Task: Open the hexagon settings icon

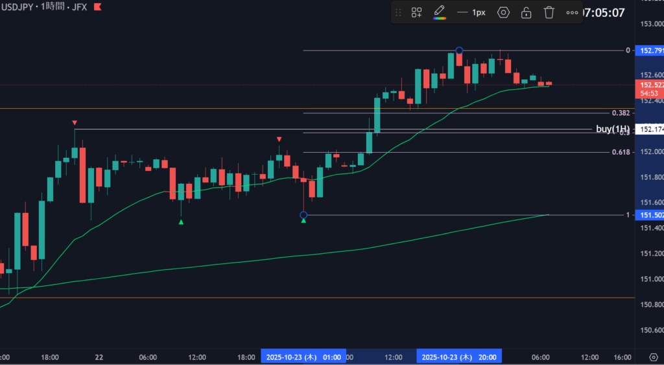Action: (x=503, y=12)
